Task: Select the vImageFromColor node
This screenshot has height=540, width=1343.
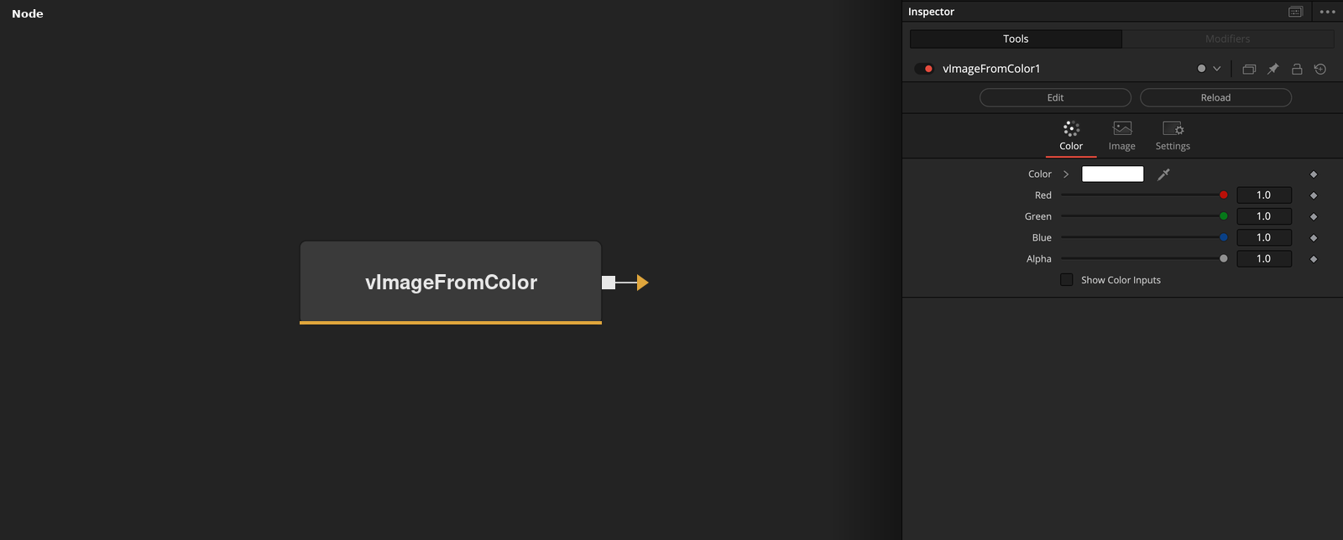Action: (x=451, y=283)
